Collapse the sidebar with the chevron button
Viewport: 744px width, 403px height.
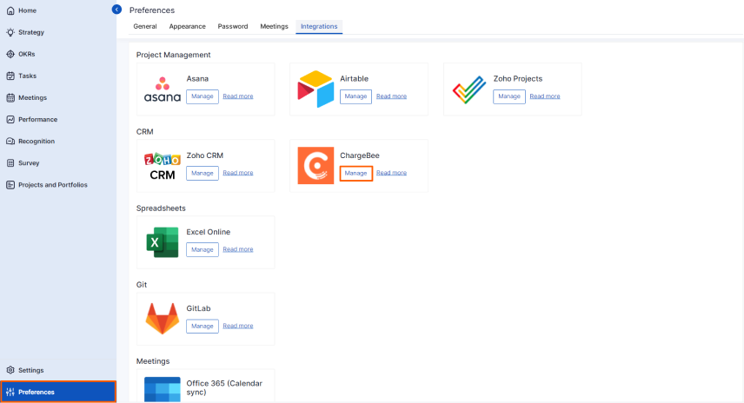point(116,10)
